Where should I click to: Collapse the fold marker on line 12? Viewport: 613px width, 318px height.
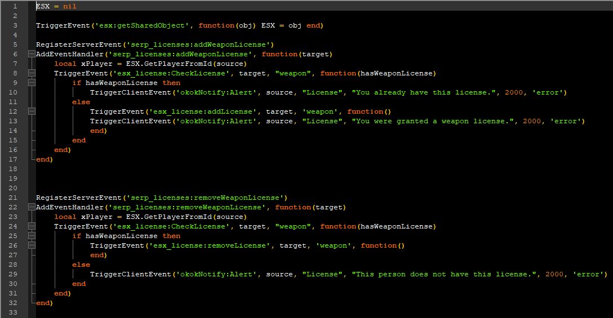(x=32, y=111)
